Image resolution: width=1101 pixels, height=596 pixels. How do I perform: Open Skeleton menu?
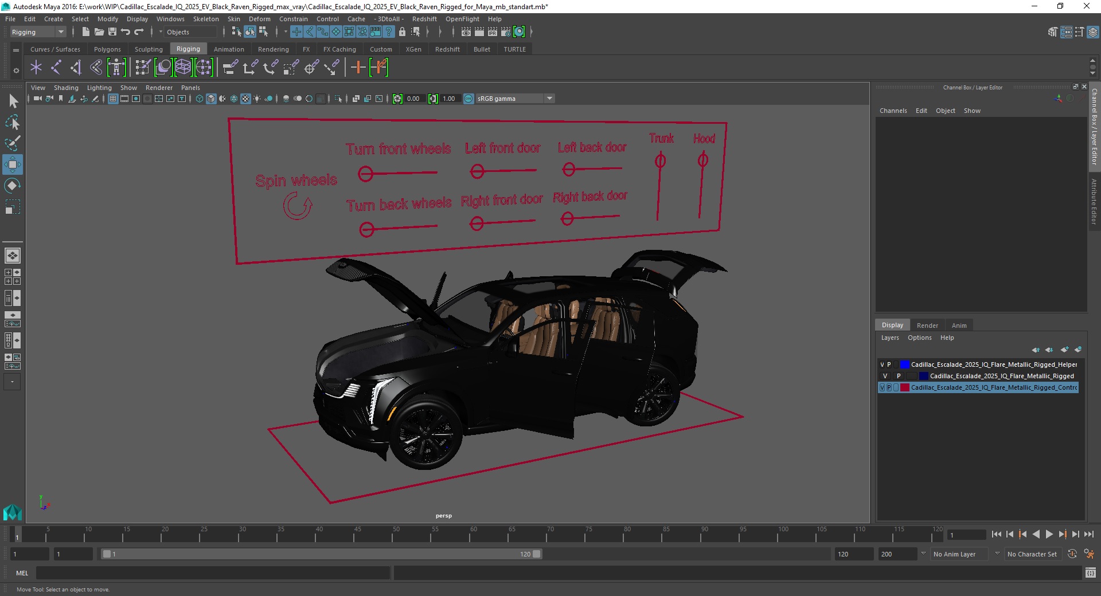(x=206, y=19)
